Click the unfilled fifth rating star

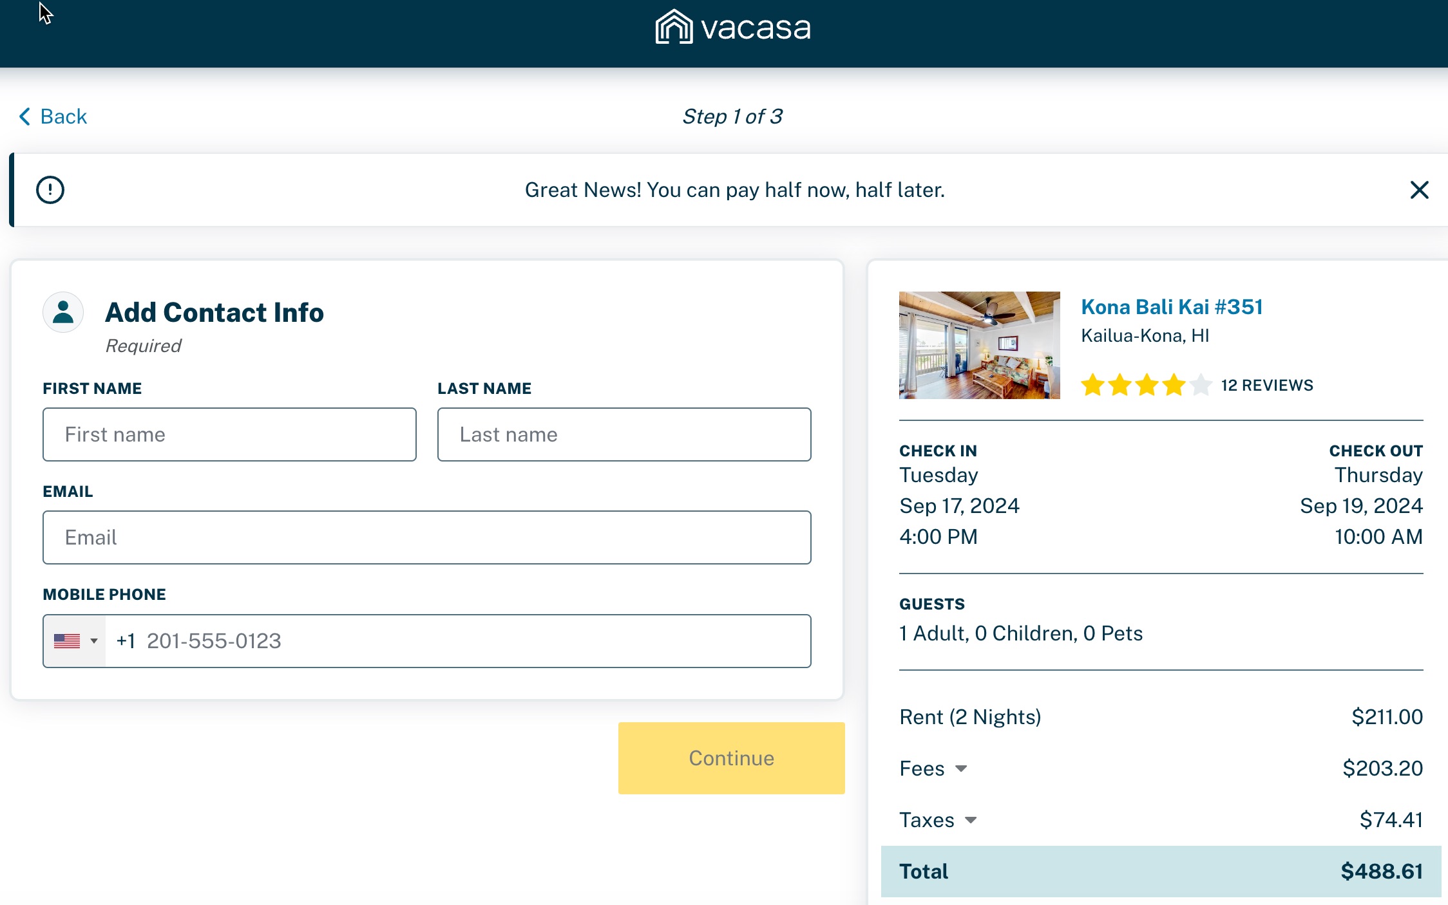pos(1200,384)
